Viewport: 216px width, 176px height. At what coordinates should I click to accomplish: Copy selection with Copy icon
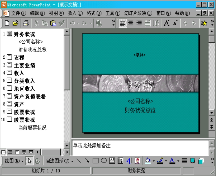(x=45, y=23)
